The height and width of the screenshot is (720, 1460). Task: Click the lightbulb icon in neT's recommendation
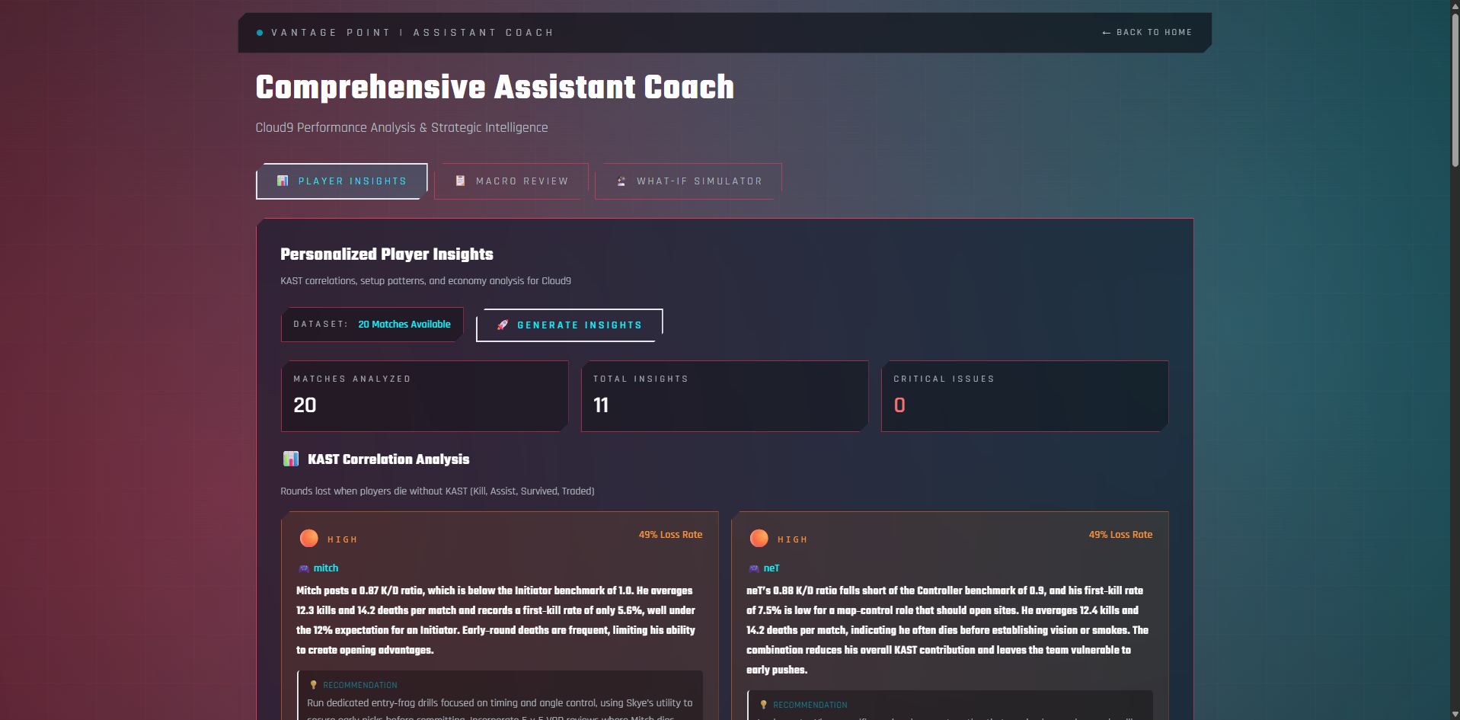coord(763,705)
